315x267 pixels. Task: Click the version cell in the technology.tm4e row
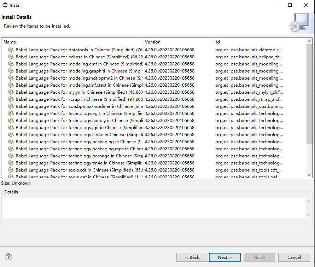pyautogui.click(x=170, y=163)
